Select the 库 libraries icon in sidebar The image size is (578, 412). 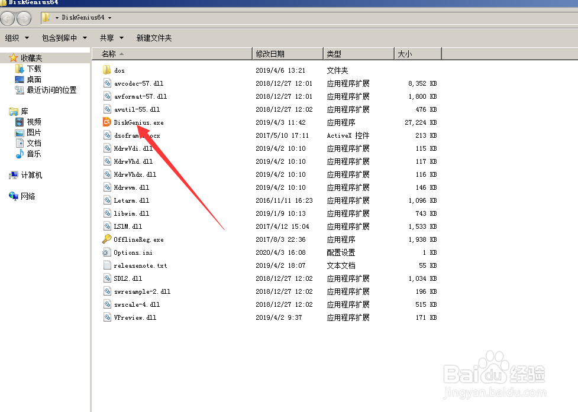[x=14, y=112]
